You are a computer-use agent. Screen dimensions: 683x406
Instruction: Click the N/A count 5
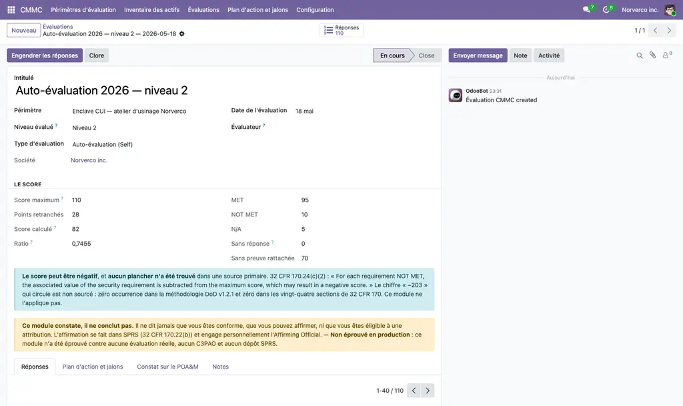coord(303,229)
